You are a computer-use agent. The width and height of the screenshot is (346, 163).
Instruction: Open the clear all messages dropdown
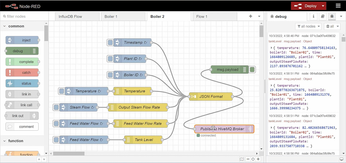(x=332, y=26)
